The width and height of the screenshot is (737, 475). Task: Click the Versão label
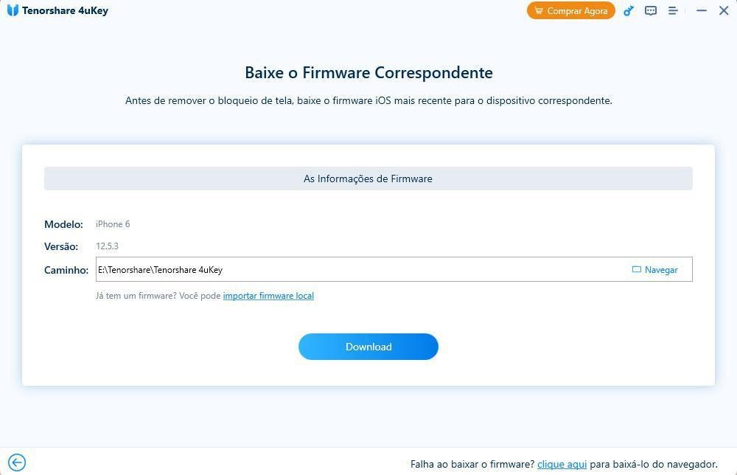coord(60,246)
